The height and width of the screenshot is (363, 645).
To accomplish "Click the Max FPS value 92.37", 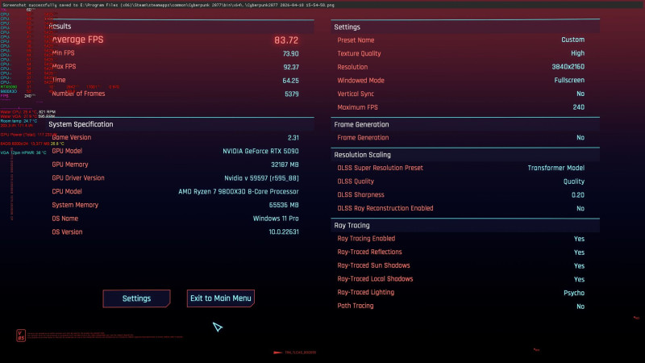I will click(291, 67).
